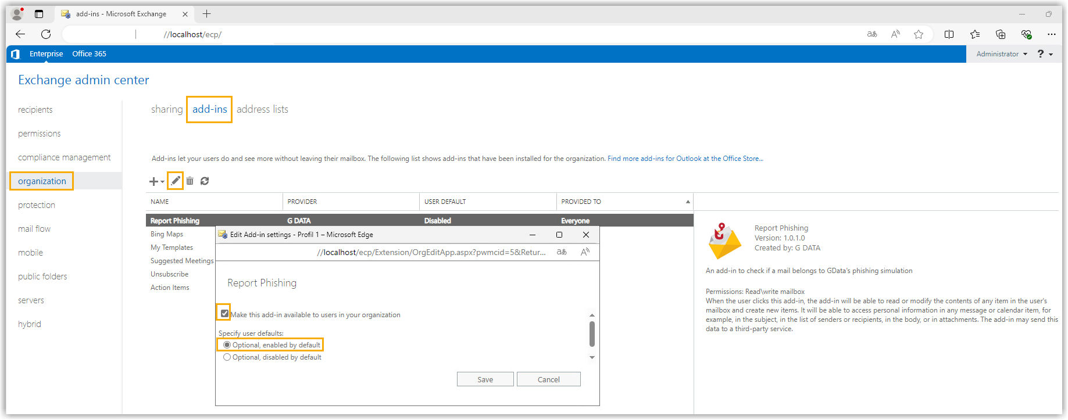Screen dimensions: 1068x420
Task: Open the collections icon
Action: tap(1001, 34)
